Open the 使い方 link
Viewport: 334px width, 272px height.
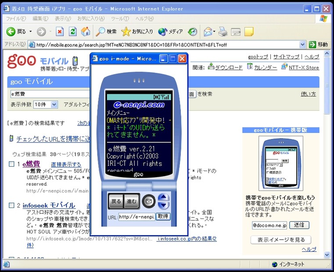coord(309,94)
